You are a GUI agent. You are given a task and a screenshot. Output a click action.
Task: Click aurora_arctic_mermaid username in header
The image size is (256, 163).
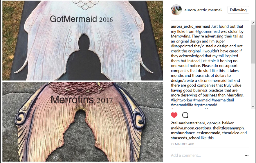[x=203, y=10]
